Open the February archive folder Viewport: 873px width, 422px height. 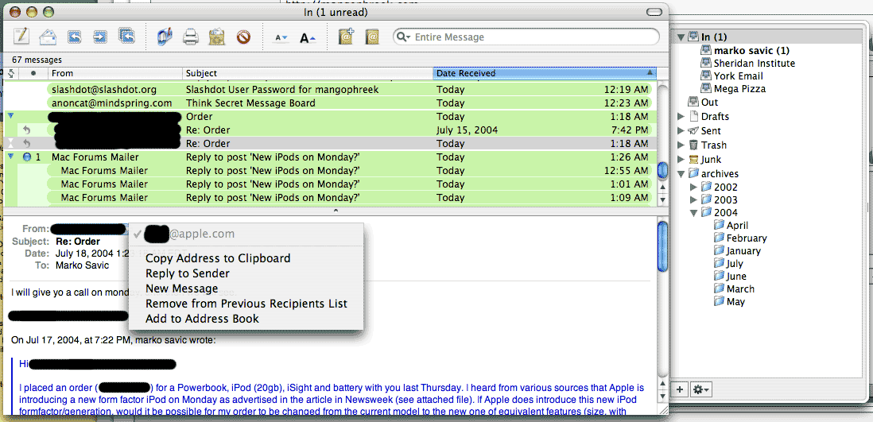pyautogui.click(x=740, y=238)
